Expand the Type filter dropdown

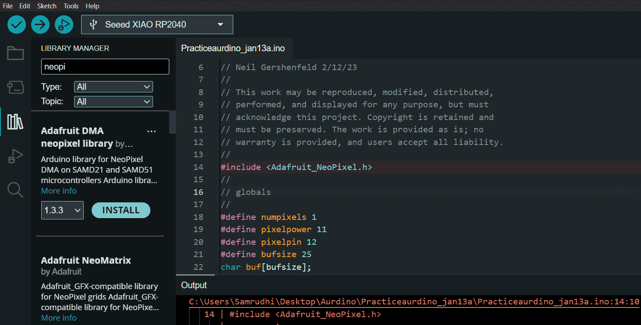coord(114,87)
